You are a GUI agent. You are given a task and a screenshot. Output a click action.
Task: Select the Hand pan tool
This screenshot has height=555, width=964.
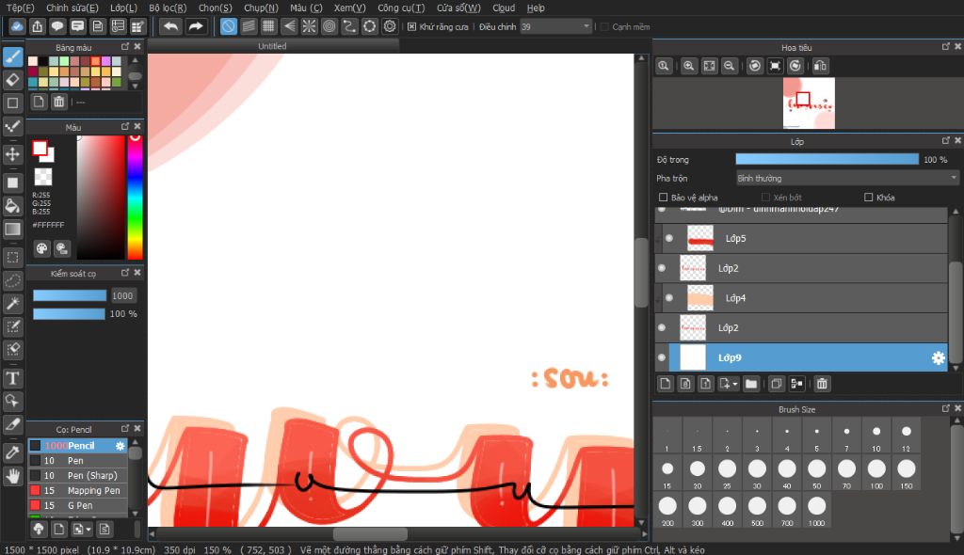click(13, 476)
